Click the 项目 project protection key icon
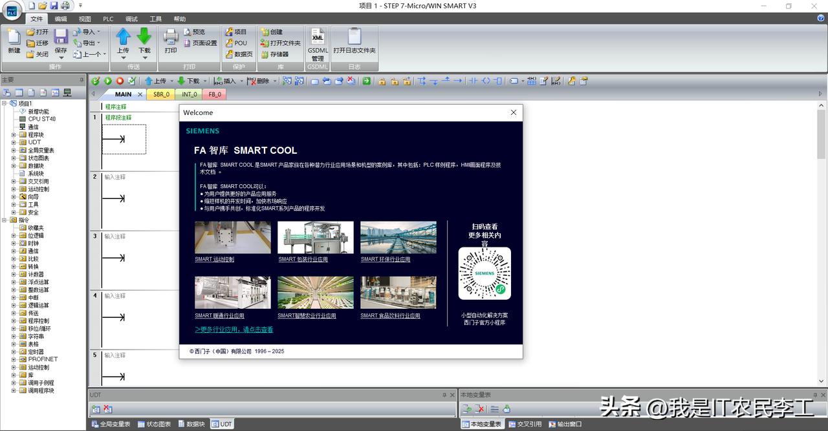The height and width of the screenshot is (431, 828). 229,32
